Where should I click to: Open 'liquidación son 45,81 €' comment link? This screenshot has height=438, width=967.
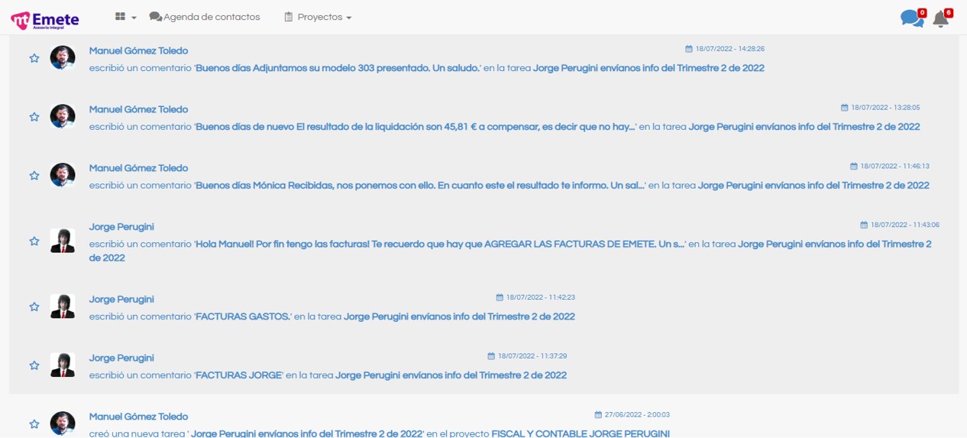(416, 127)
